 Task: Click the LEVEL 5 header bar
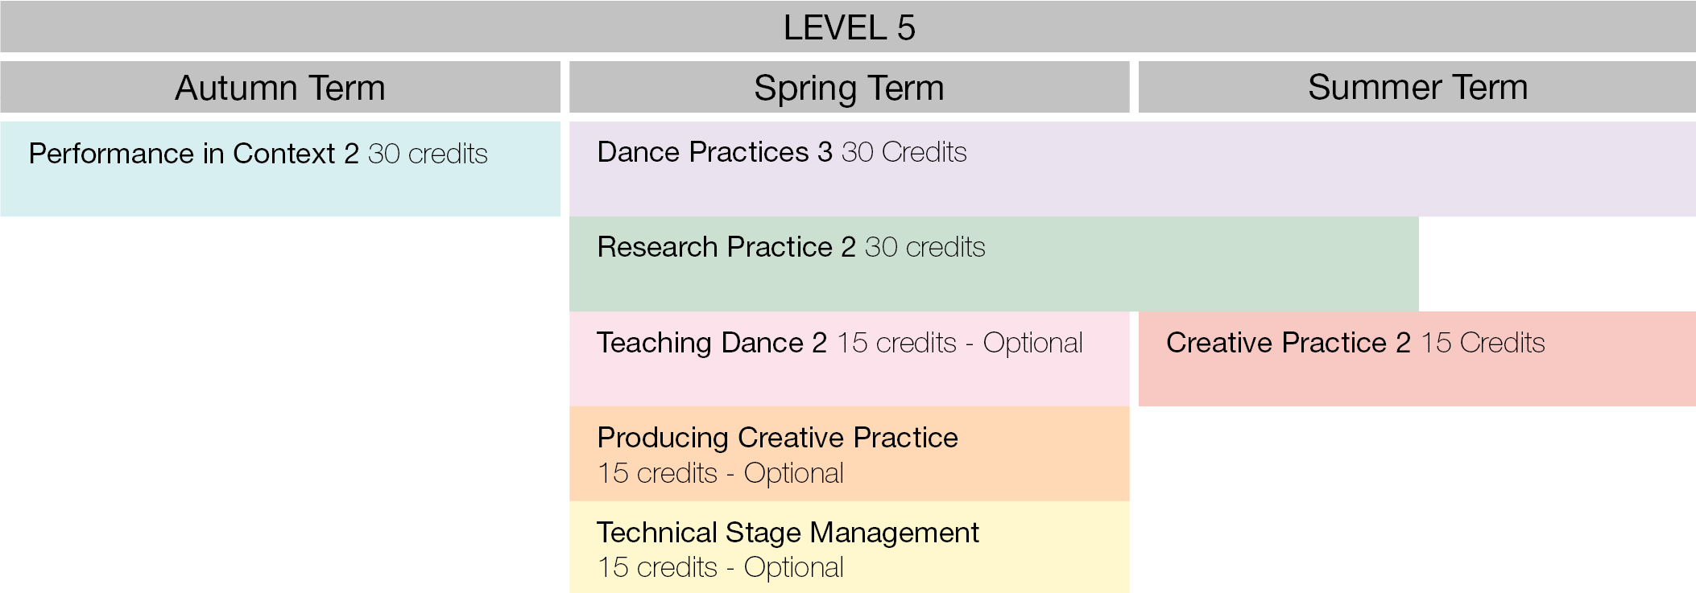tap(848, 27)
